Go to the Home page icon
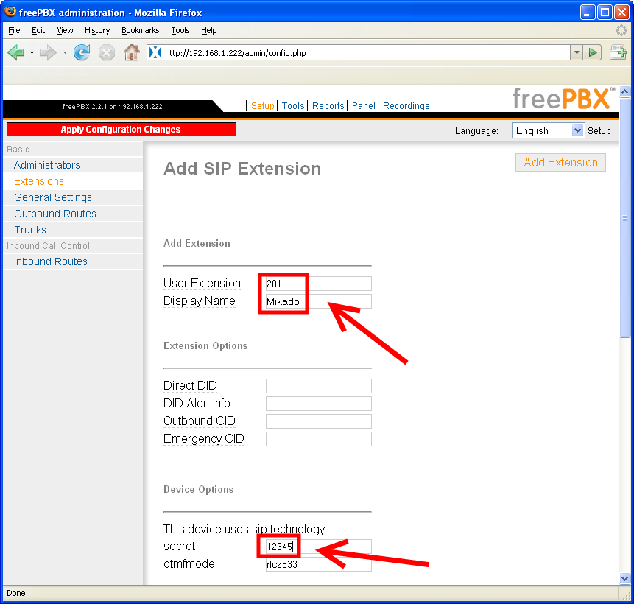Screen dimensions: 634x604 132,52
